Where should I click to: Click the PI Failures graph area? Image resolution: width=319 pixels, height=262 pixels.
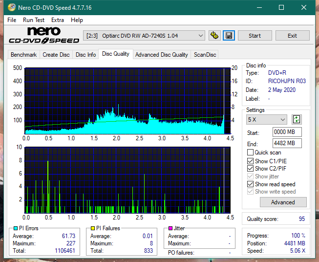pos(128,180)
